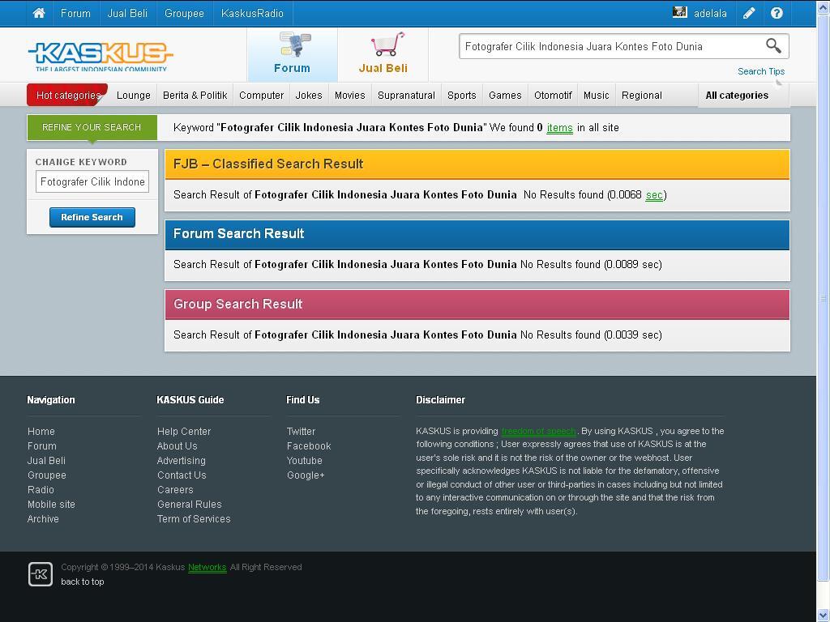Click the Group Search Result header
The height and width of the screenshot is (622, 830).
tap(477, 305)
